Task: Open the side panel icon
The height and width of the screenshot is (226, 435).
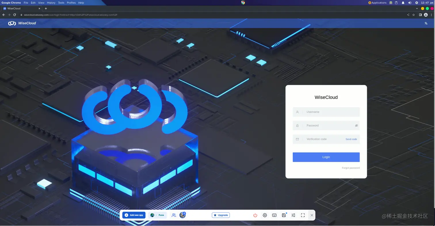Action: click(x=420, y=15)
